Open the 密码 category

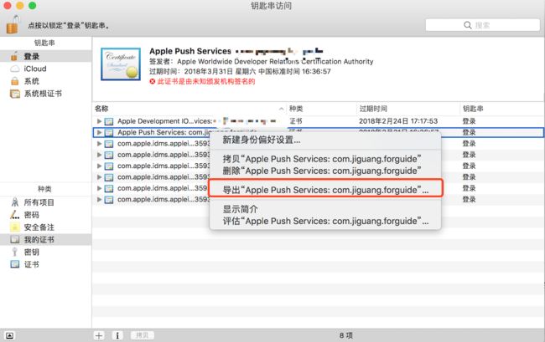coord(45,215)
